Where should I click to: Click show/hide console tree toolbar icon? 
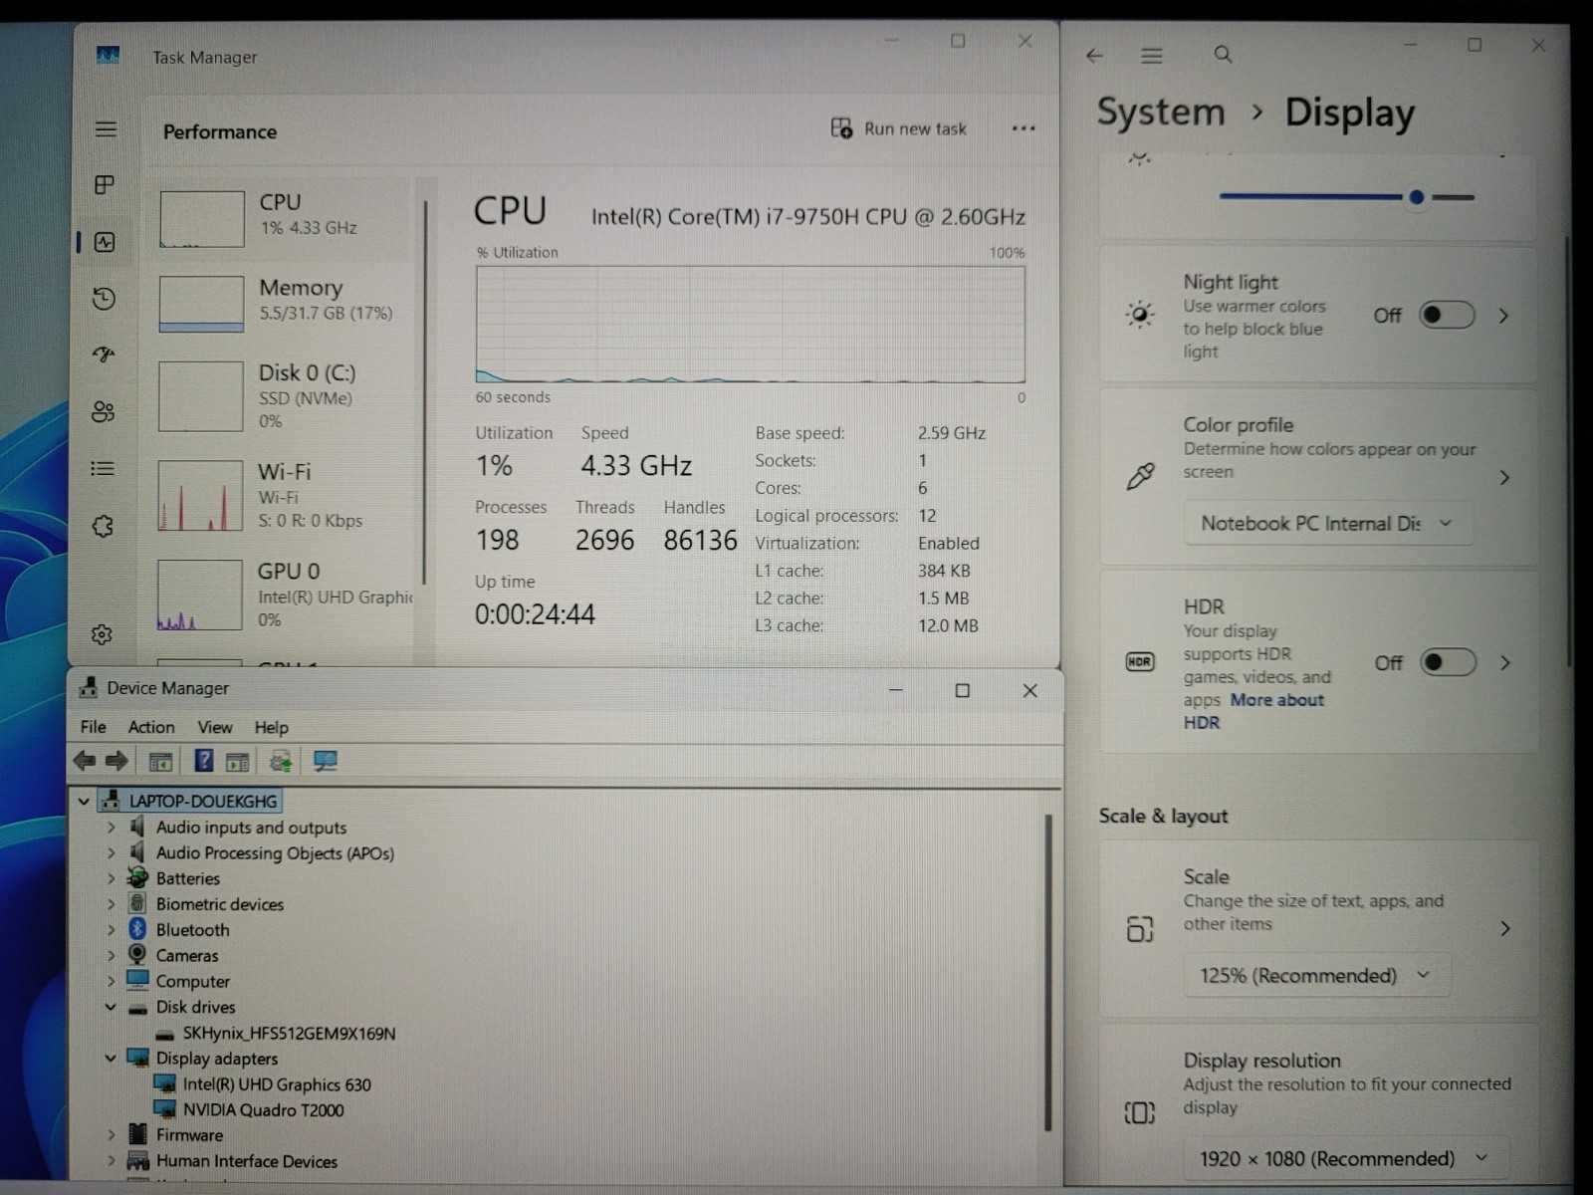pyautogui.click(x=160, y=762)
